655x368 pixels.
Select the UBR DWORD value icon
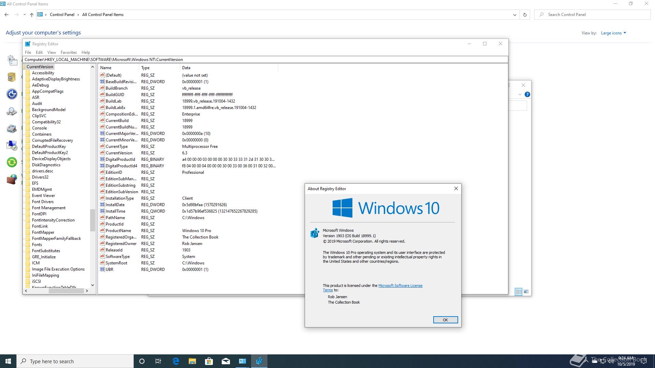102,269
